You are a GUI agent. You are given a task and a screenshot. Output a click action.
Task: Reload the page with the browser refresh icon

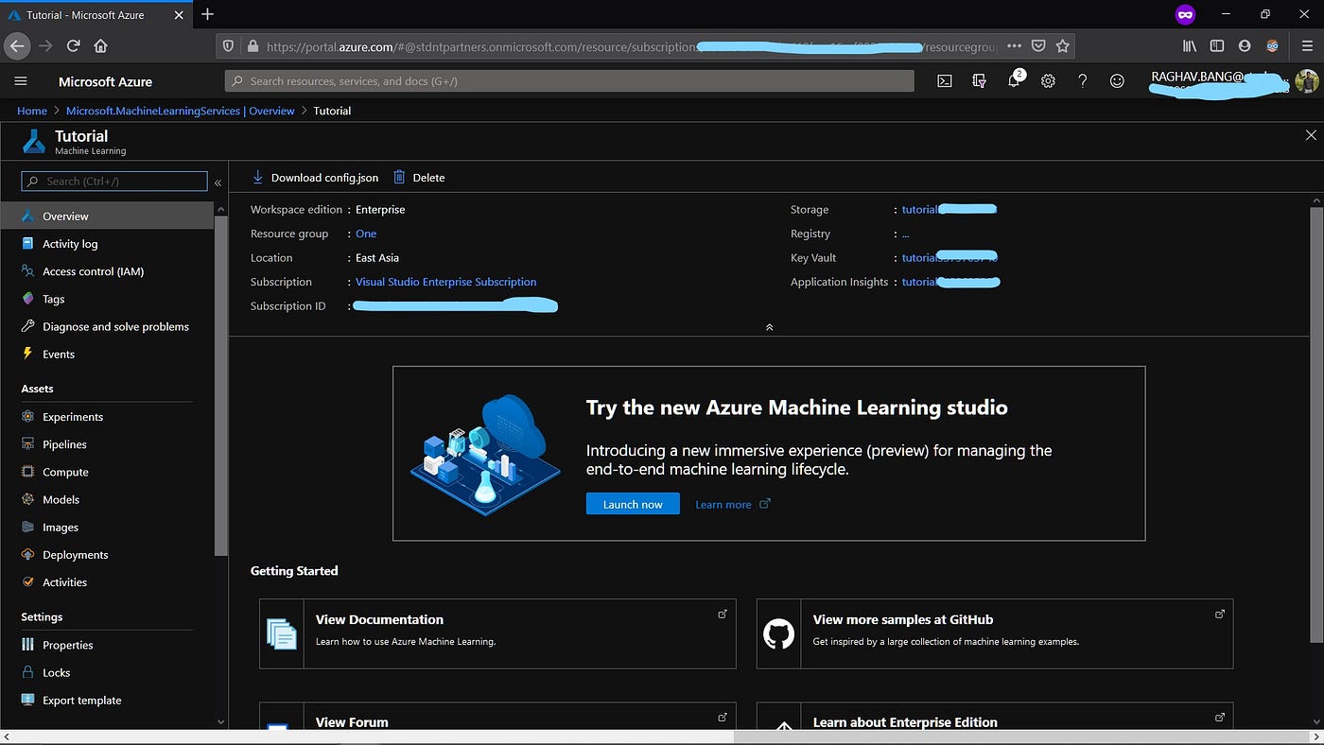(73, 45)
